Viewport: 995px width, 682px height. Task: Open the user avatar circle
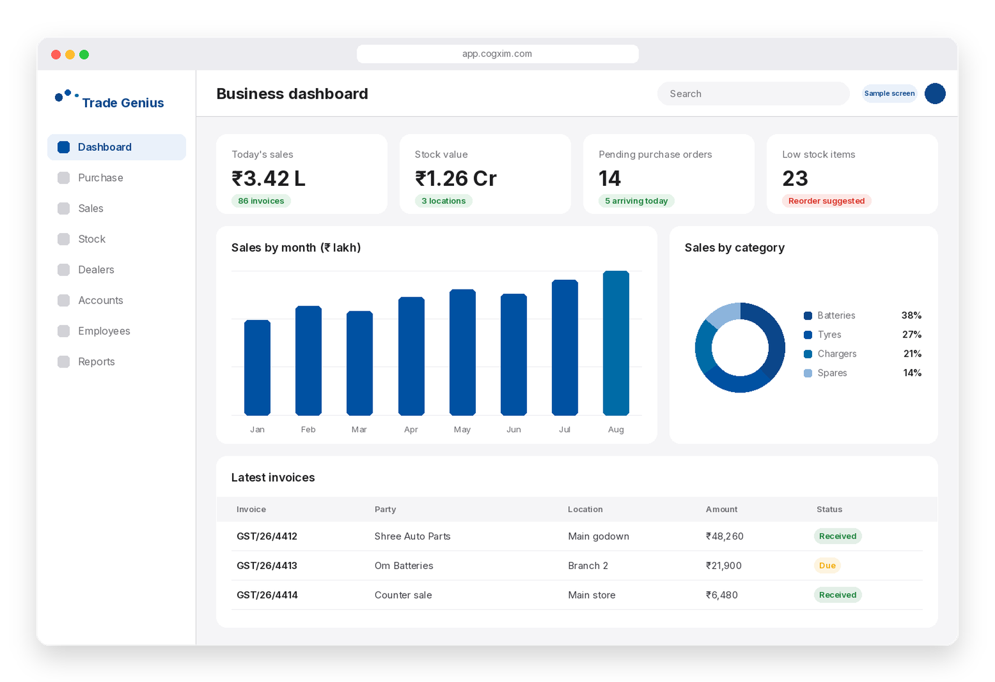pyautogui.click(x=934, y=94)
